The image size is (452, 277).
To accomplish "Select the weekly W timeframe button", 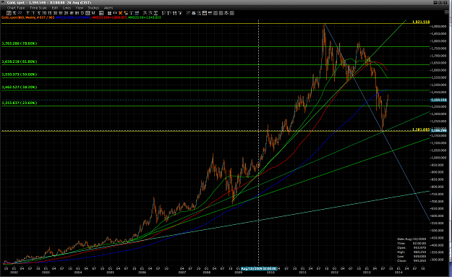I will tap(88, 13).
